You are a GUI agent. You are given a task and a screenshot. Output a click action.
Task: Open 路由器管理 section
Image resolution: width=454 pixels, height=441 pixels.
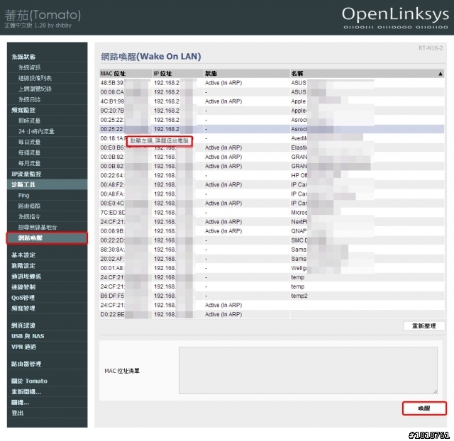pyautogui.click(x=26, y=364)
